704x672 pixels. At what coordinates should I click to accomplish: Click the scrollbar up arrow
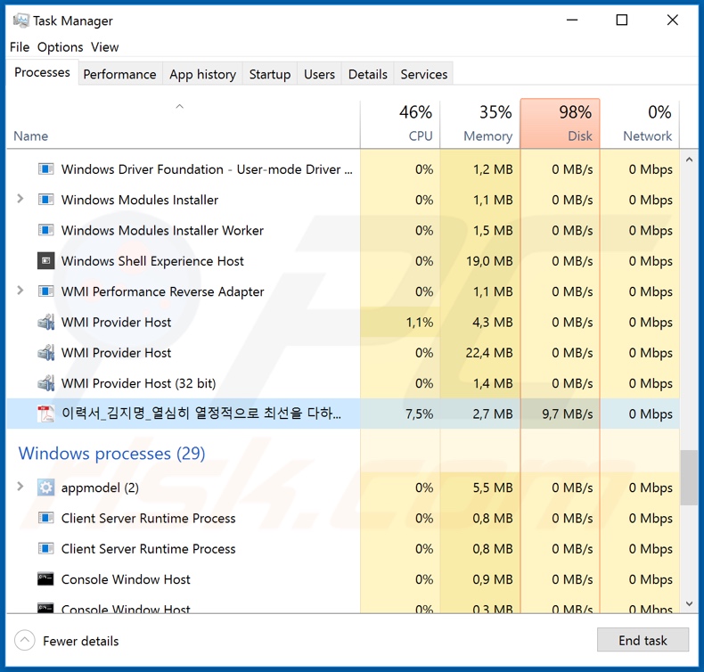pos(689,160)
